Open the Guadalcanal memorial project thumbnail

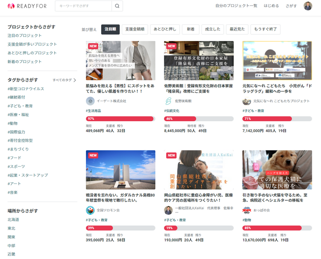(120, 170)
